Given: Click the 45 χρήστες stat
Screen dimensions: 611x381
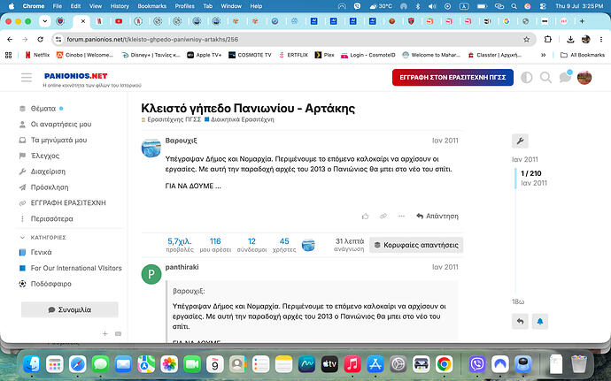Looking at the screenshot, I should click(284, 245).
